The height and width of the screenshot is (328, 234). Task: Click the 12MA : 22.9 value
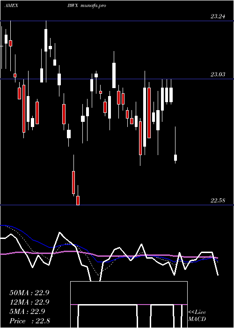coord(29,302)
